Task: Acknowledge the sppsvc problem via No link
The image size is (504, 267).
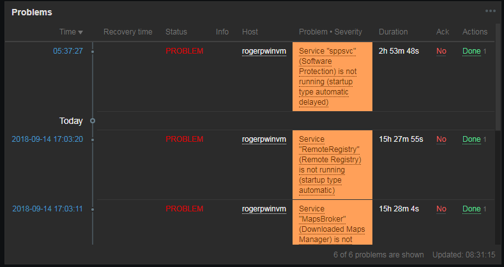Action: [441, 50]
